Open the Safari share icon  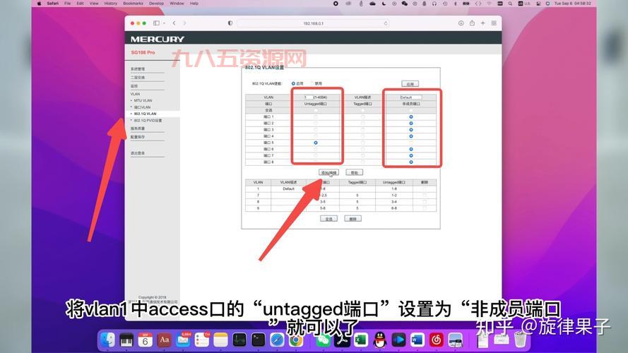pos(472,23)
